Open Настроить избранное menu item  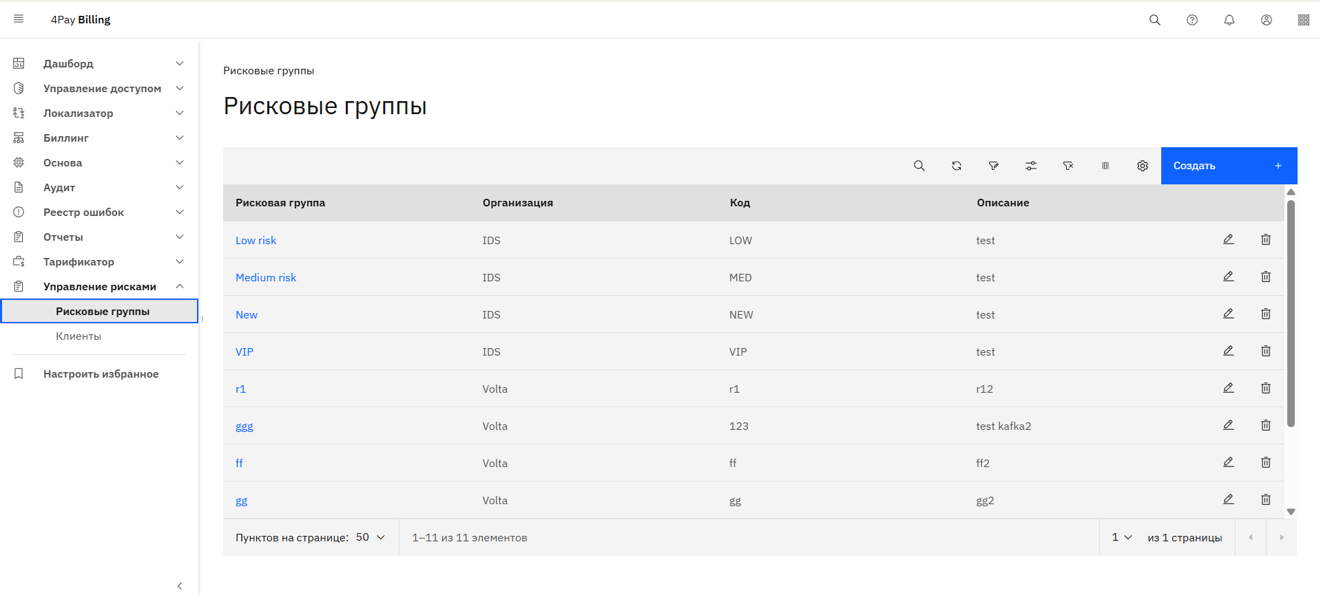(101, 374)
